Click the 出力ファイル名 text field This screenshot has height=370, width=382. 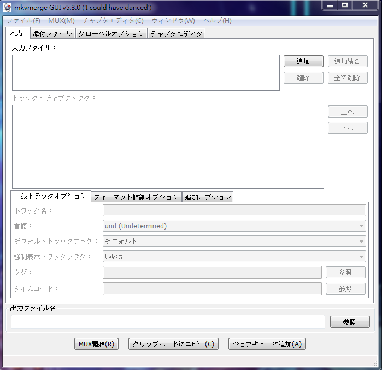point(168,322)
